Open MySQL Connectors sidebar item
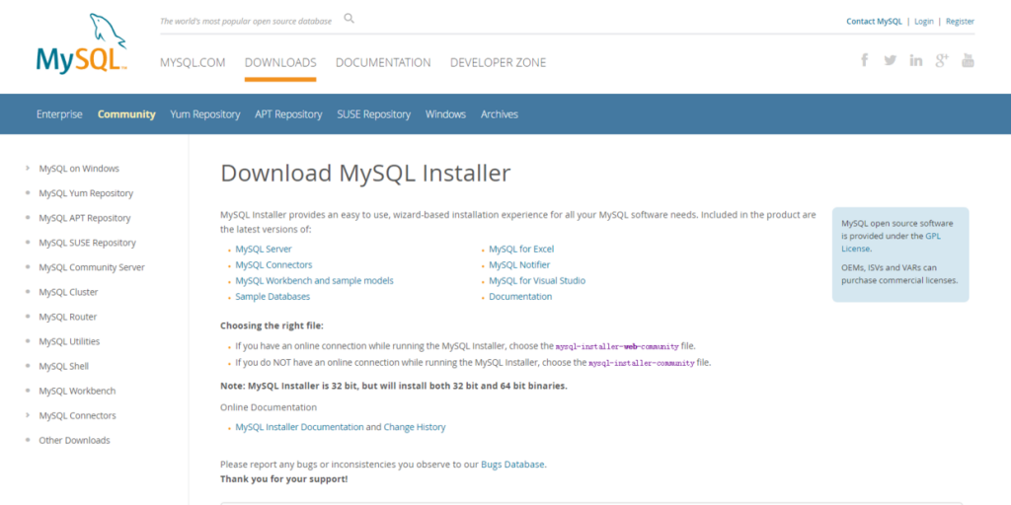This screenshot has height=505, width=1011. coord(77,415)
